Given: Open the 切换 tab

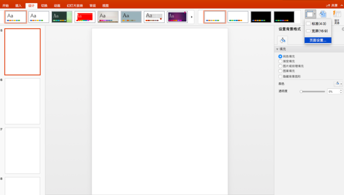Looking at the screenshot, I should click(44, 6).
